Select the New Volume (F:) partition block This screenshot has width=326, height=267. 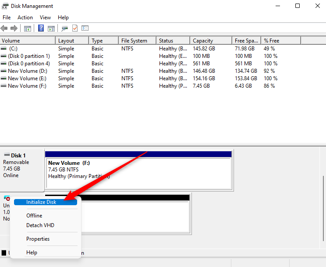pyautogui.click(x=138, y=170)
